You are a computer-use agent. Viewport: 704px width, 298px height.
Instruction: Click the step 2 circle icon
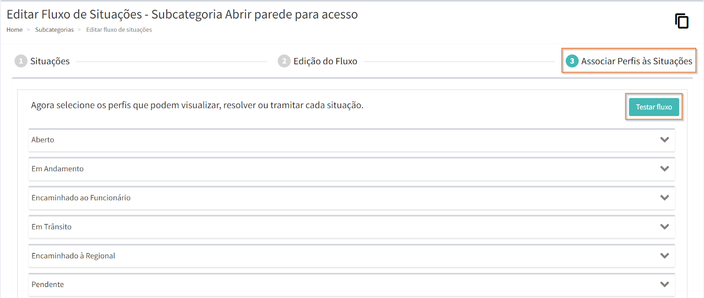coord(284,61)
